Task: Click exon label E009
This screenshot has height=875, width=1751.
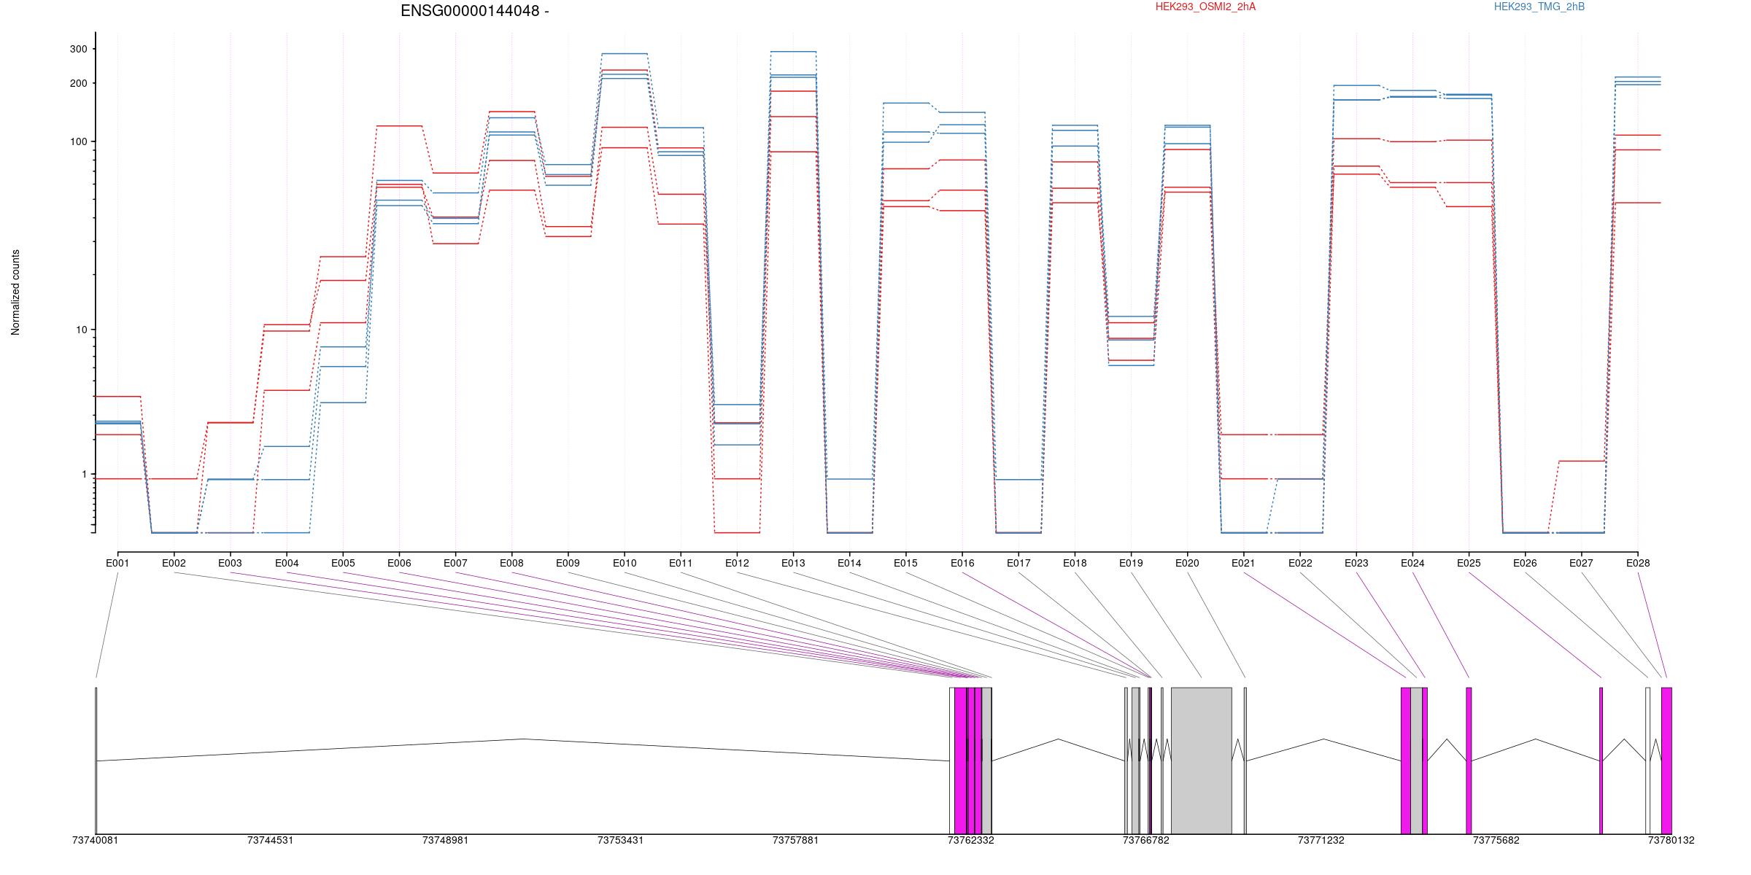Action: pos(568,563)
